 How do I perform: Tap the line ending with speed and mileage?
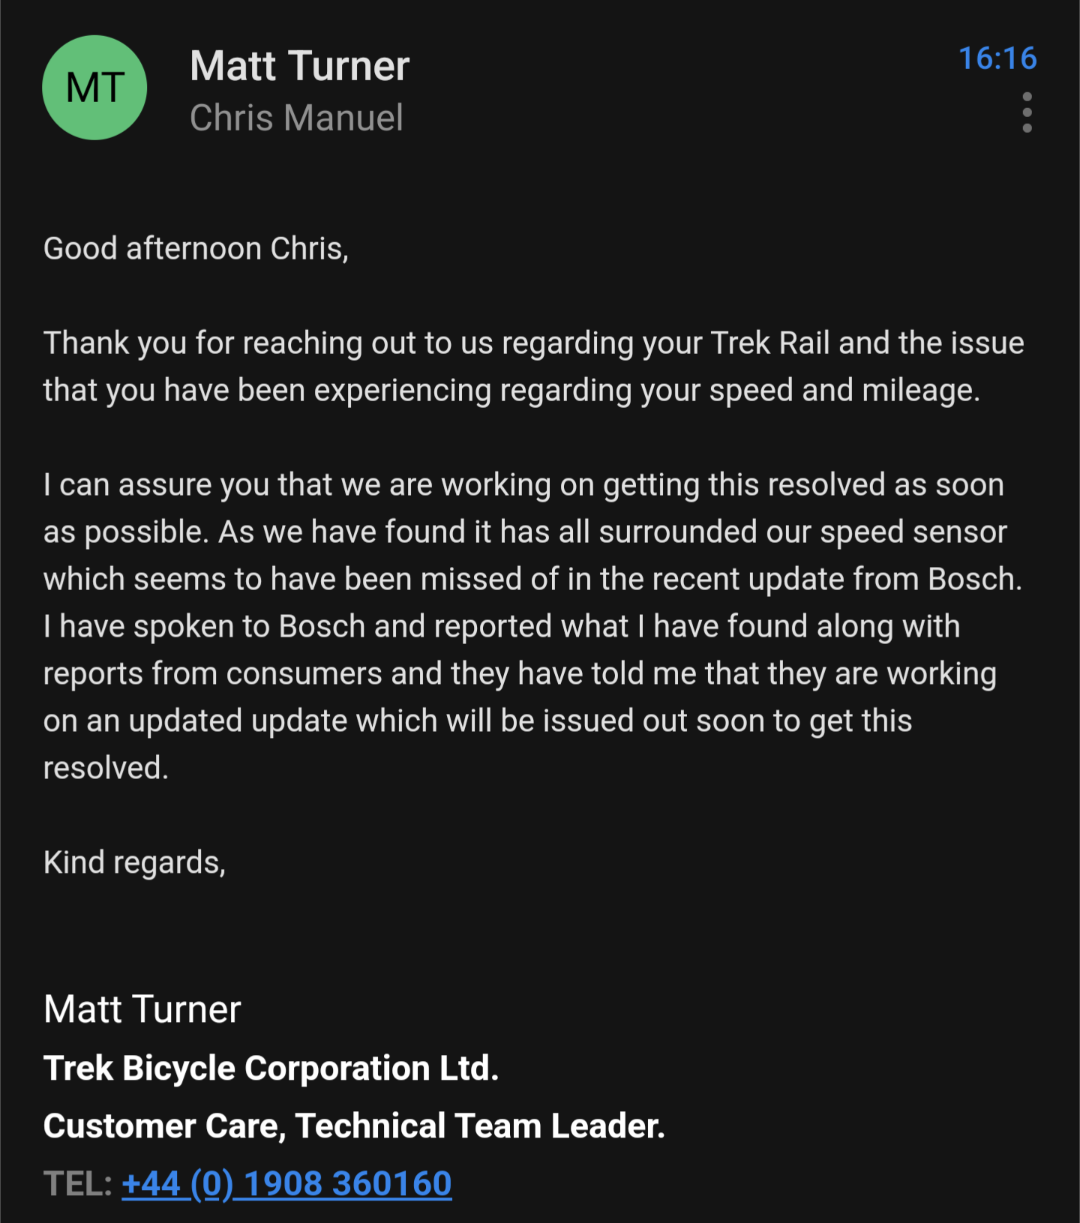click(511, 391)
